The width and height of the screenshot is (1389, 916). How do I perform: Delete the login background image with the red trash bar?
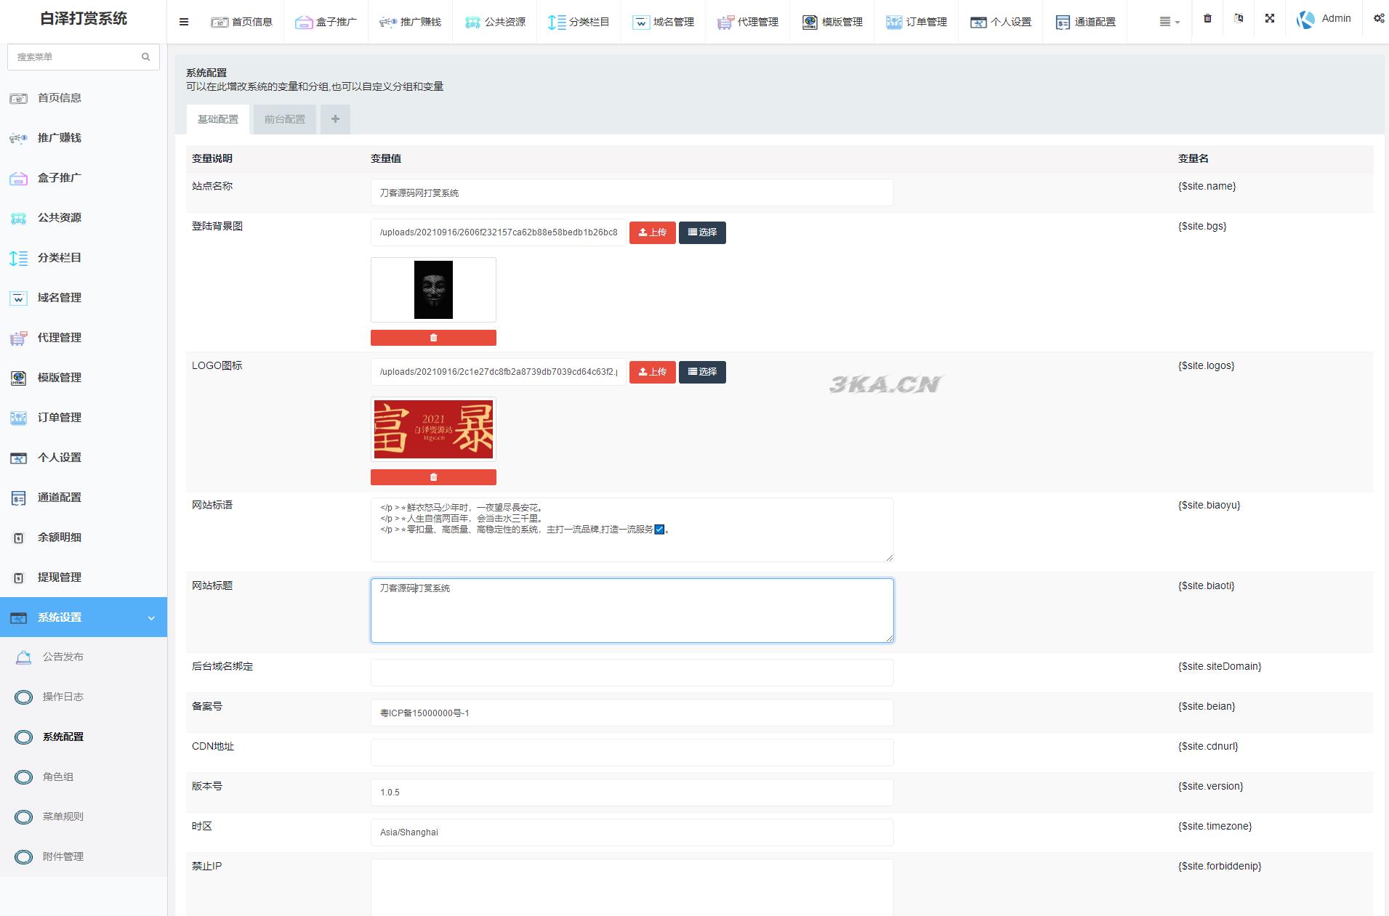coord(433,338)
